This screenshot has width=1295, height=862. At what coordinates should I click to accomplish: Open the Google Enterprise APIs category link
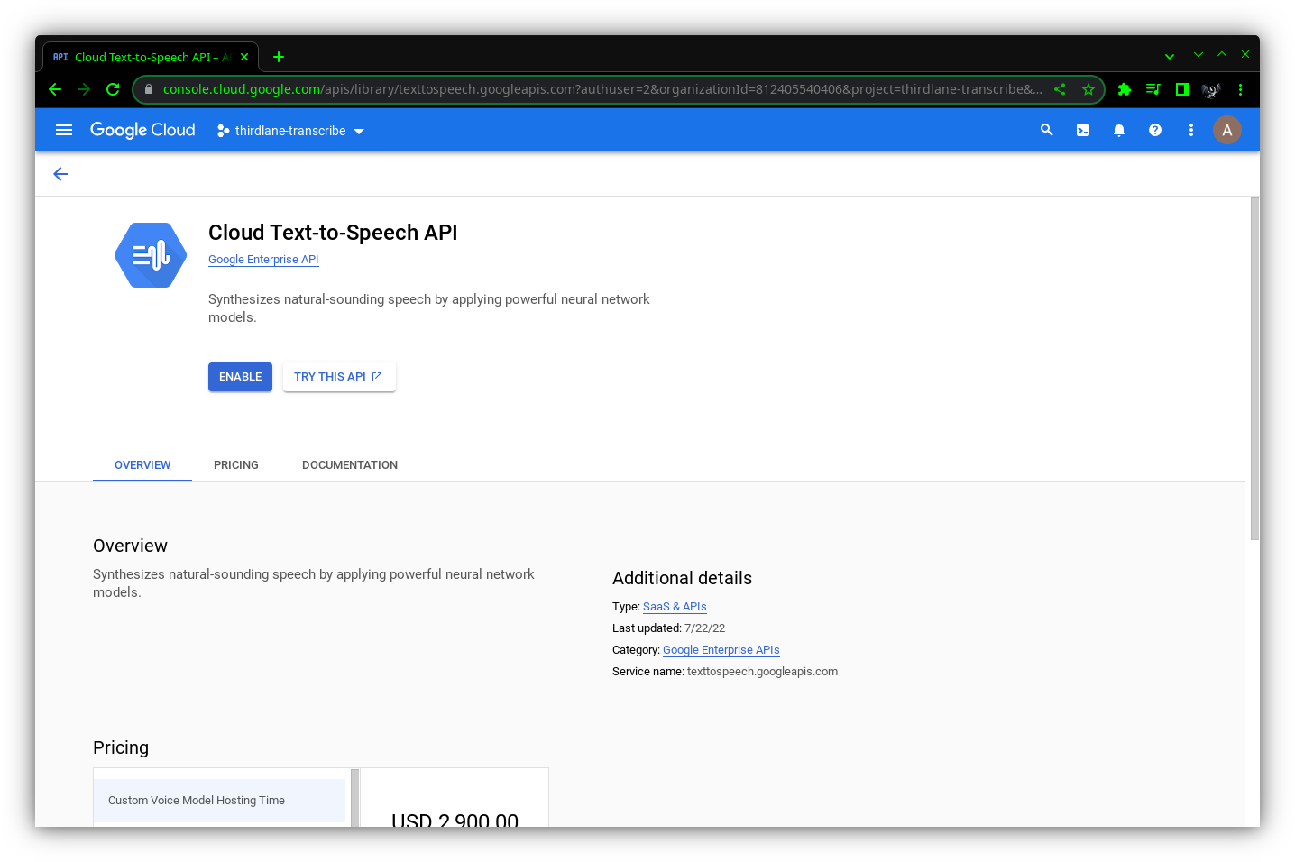(721, 650)
